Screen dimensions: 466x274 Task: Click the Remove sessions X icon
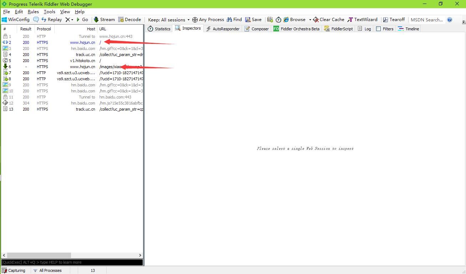[x=67, y=20]
